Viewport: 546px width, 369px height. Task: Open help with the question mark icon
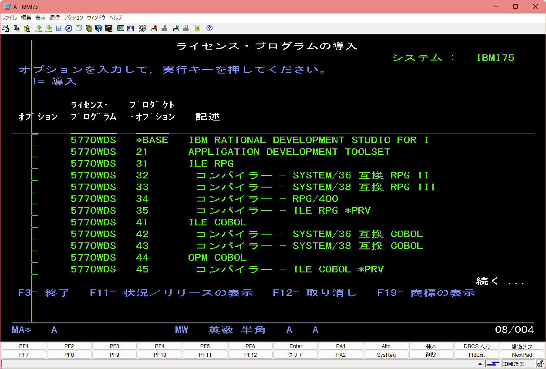(x=209, y=28)
